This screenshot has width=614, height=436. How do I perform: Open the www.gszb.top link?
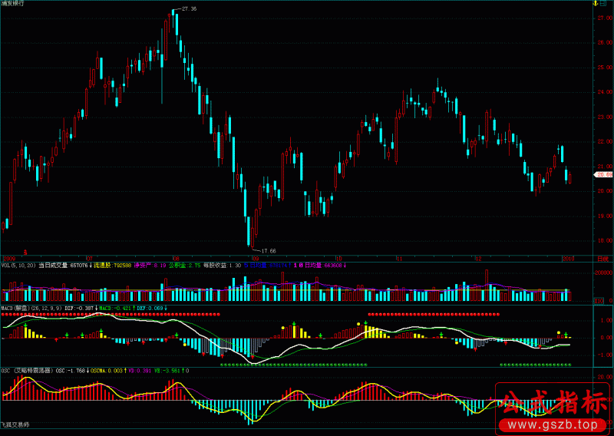pyautogui.click(x=551, y=424)
